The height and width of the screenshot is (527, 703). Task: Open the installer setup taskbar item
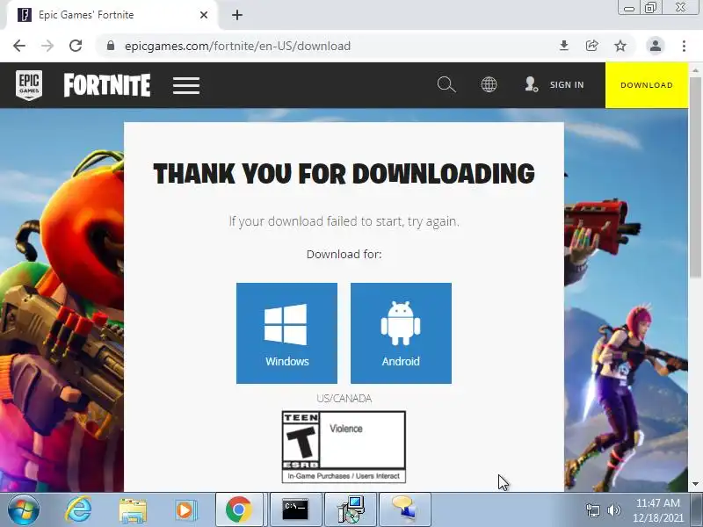point(351,510)
